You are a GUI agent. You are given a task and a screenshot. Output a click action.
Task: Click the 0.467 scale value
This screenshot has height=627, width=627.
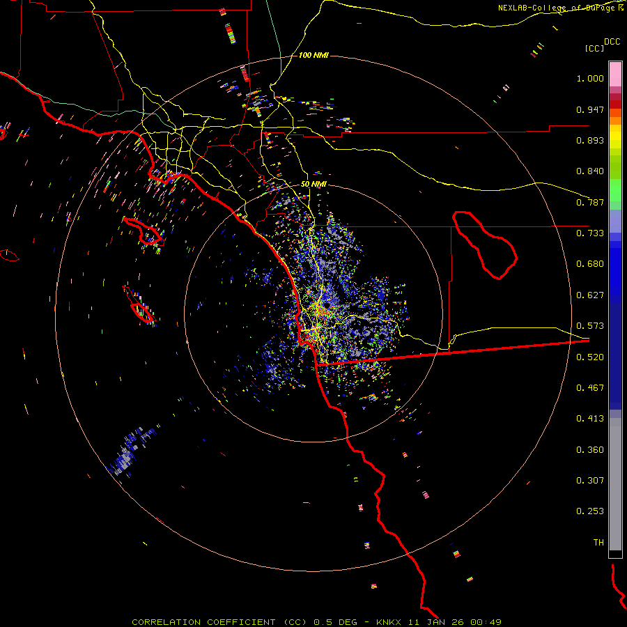click(x=590, y=388)
